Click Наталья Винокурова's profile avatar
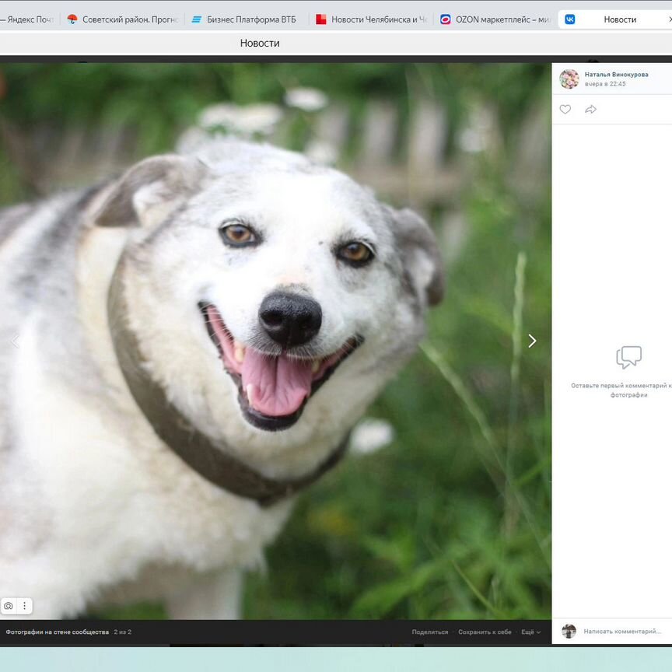This screenshot has width=672, height=672. [569, 79]
